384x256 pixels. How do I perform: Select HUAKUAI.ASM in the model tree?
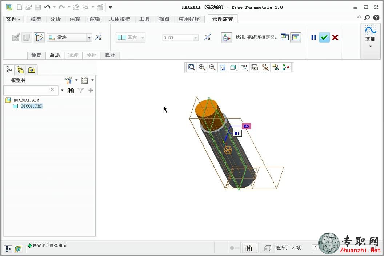(26, 100)
